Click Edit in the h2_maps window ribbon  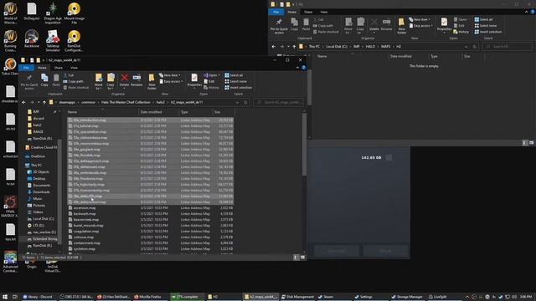pos(209,81)
